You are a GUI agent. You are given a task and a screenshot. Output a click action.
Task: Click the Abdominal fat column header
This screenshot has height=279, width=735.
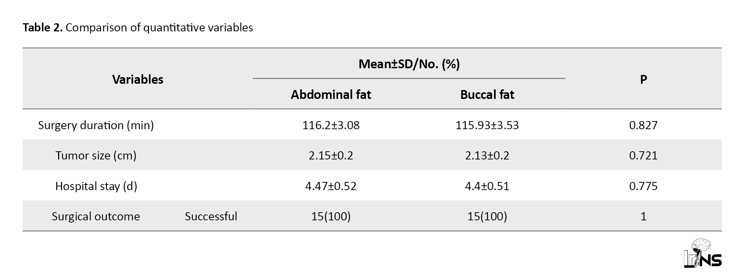pos(331,95)
